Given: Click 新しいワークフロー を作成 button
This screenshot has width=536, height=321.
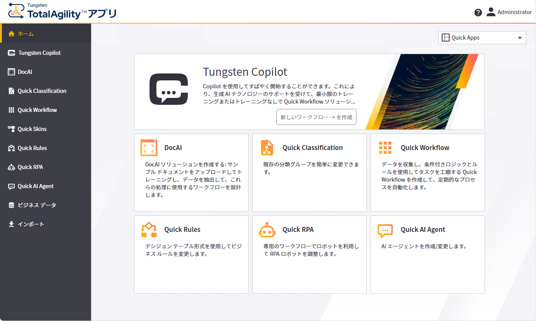Looking at the screenshot, I should point(316,117).
